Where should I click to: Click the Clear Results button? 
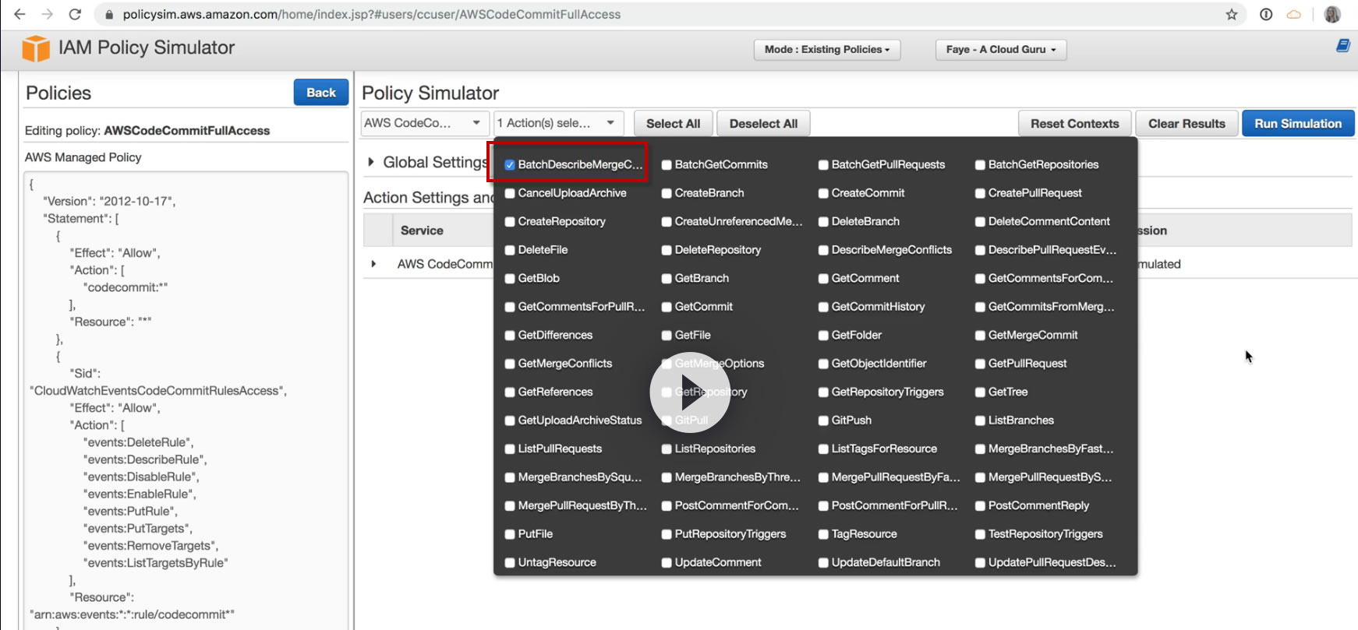[1186, 124]
